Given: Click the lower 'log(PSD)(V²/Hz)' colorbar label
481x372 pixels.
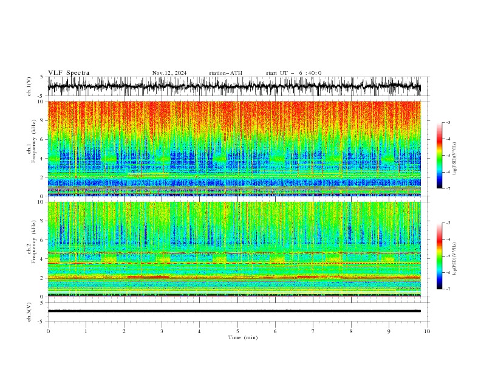Looking at the screenshot, I should pos(455,258).
